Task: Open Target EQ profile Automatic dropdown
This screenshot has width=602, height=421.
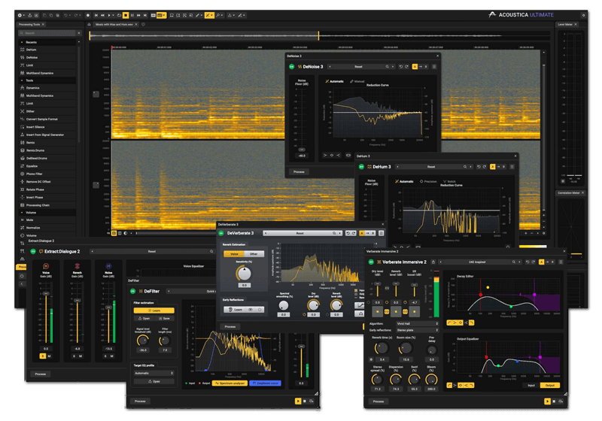Action: [x=154, y=373]
